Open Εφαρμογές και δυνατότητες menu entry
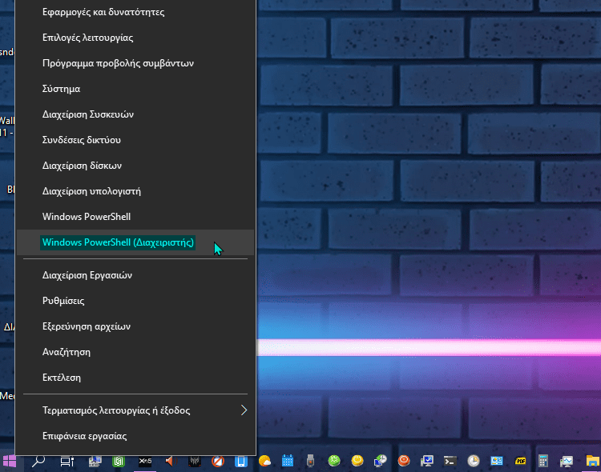The height and width of the screenshot is (472, 601). tap(135, 12)
